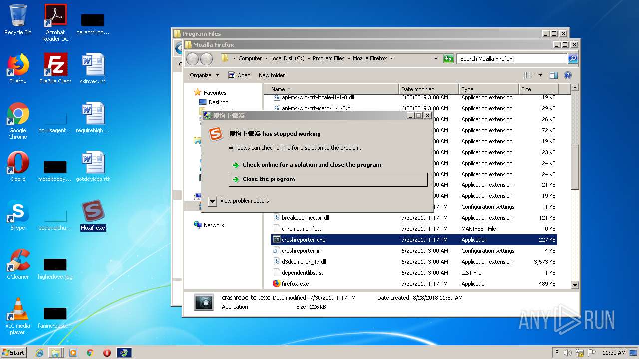
Task: Select chrome.manifest file
Action: pyautogui.click(x=414, y=229)
